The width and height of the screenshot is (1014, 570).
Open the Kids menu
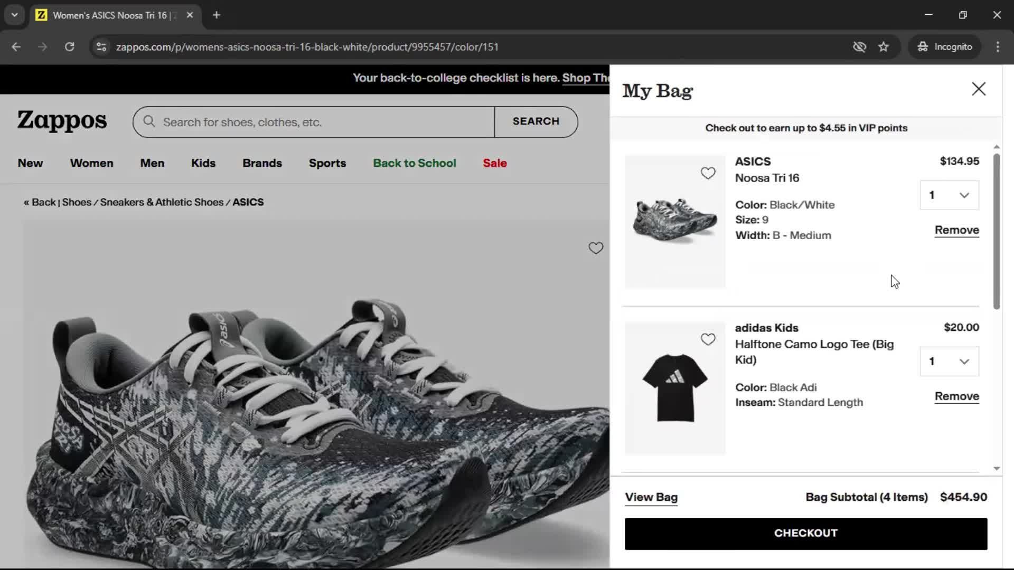point(203,163)
